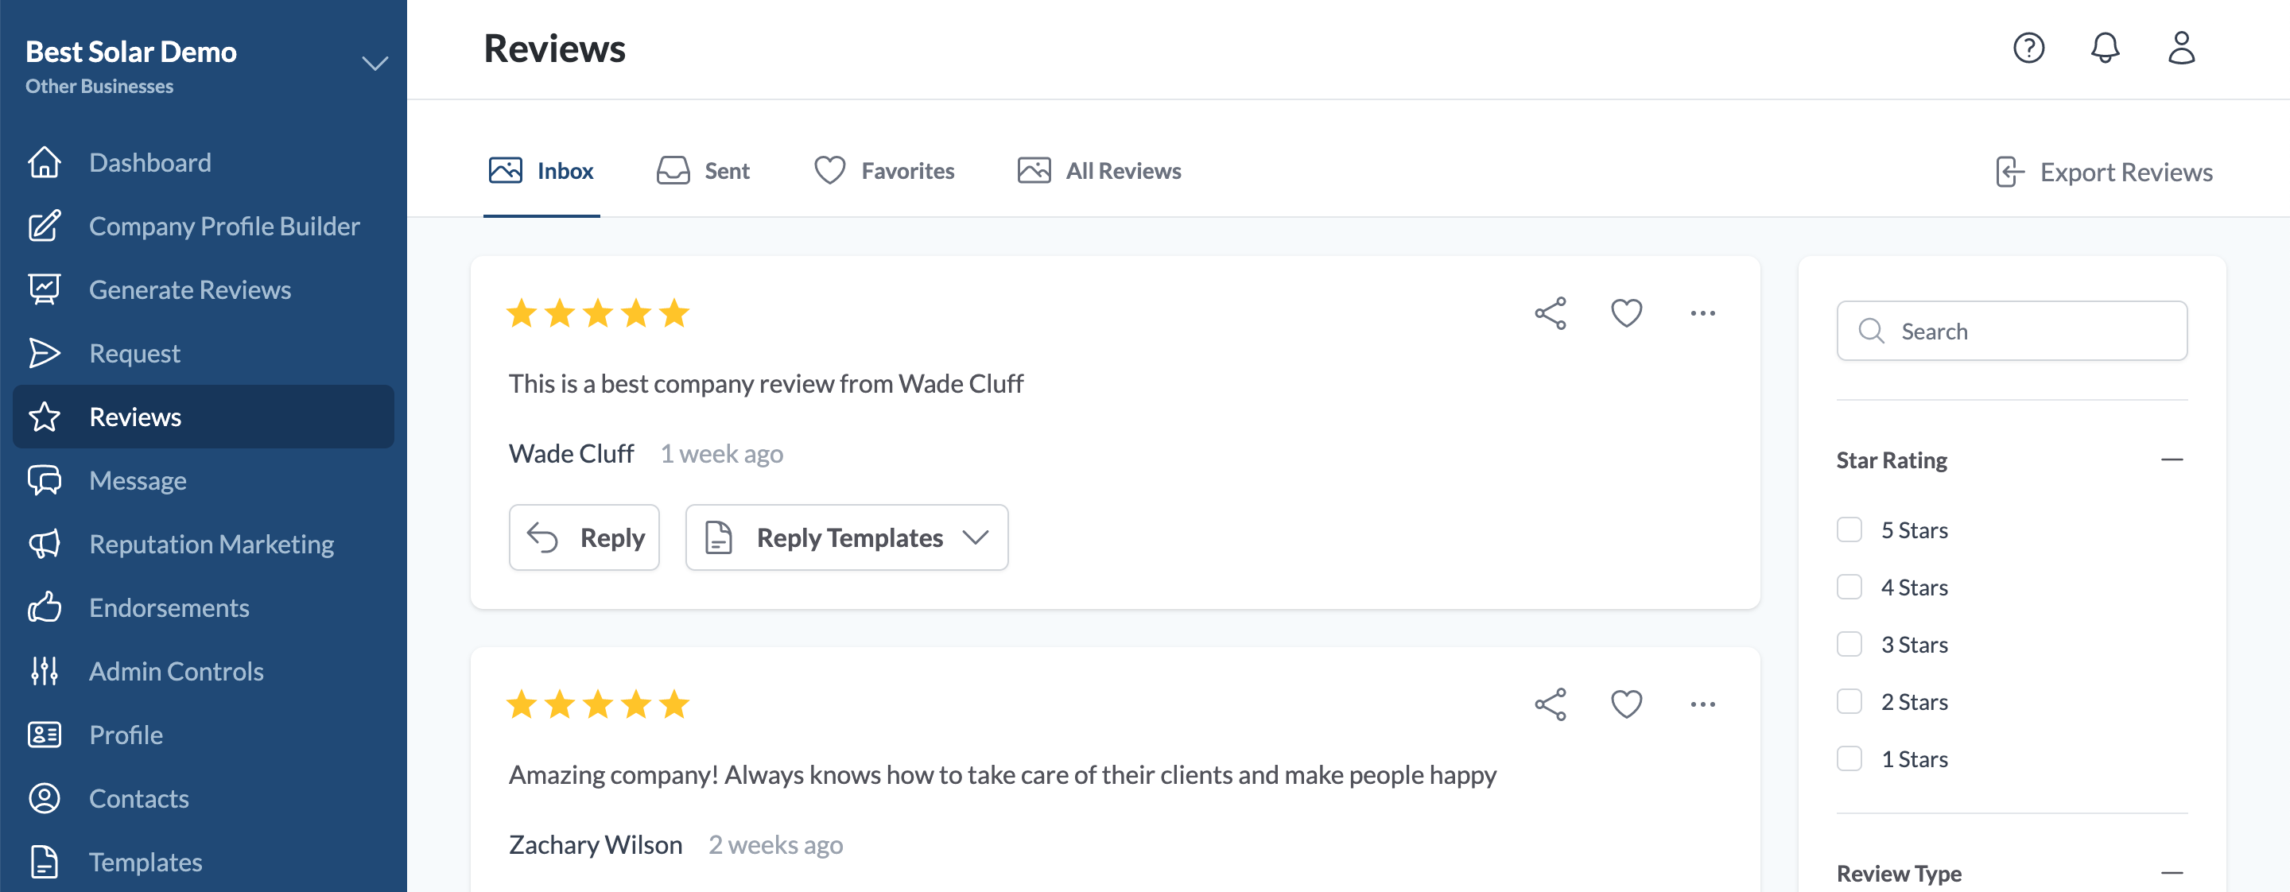Click Export Reviews

pyautogui.click(x=2103, y=172)
